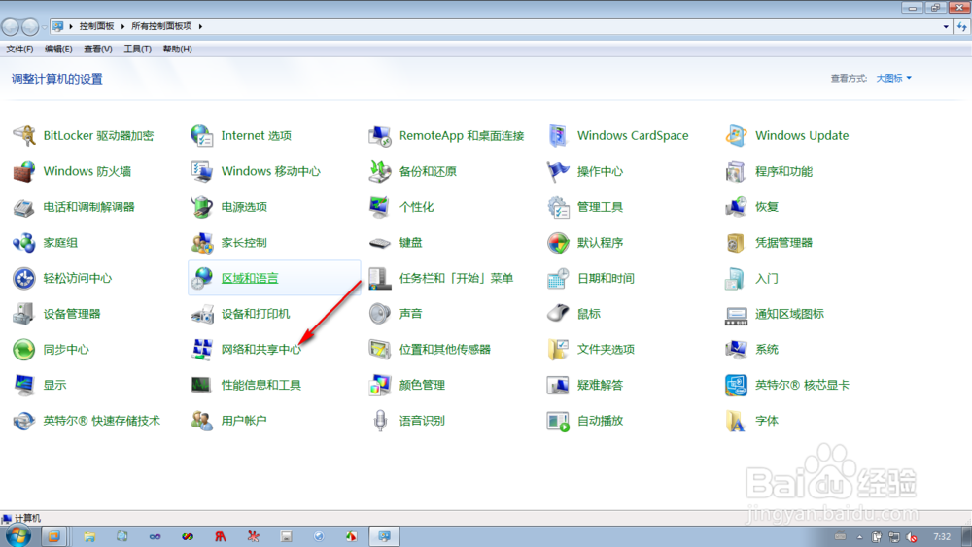
Task: Open the 轻松访问中心 icon
Action: click(x=24, y=278)
